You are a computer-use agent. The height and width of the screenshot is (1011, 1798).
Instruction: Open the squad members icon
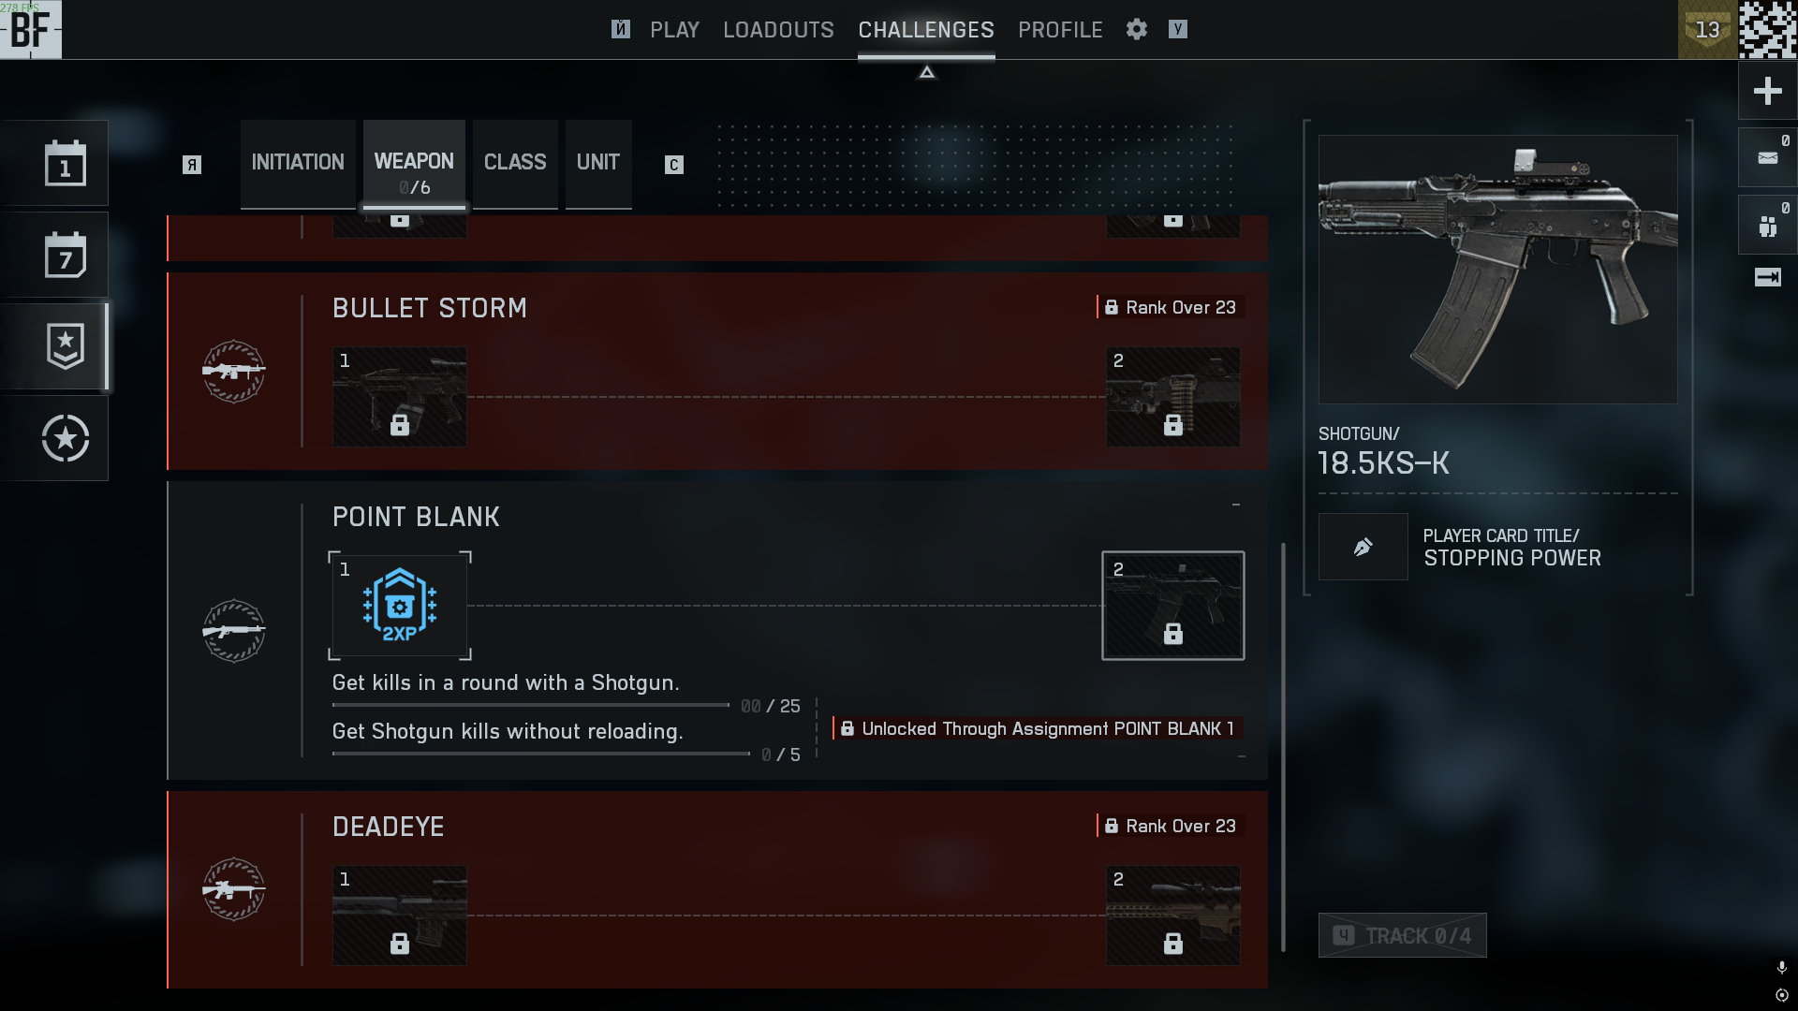click(1767, 226)
